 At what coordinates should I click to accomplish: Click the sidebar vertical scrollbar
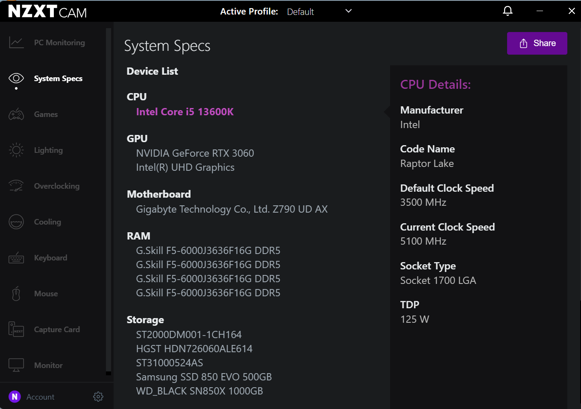109,201
